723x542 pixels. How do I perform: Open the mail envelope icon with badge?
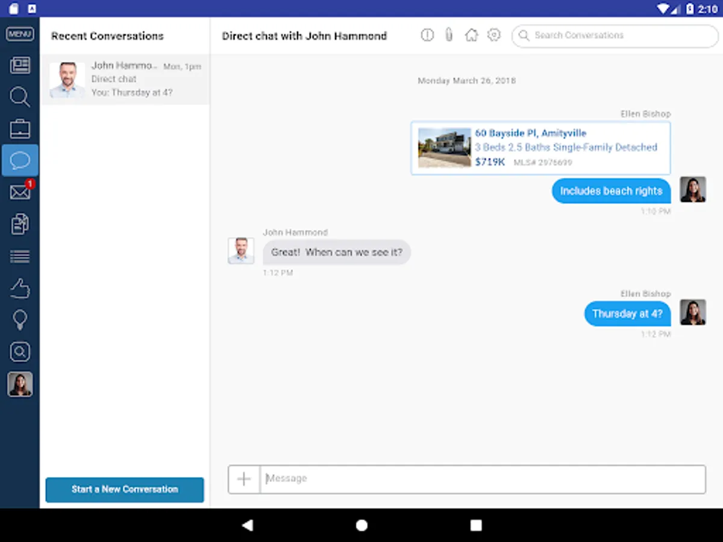click(x=20, y=192)
